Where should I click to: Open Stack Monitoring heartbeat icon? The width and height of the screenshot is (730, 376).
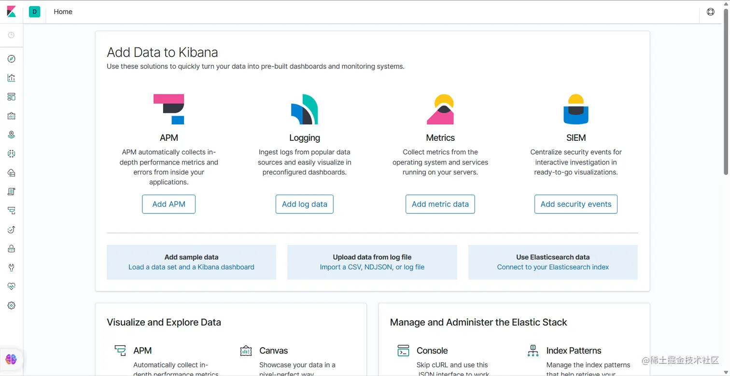click(12, 286)
